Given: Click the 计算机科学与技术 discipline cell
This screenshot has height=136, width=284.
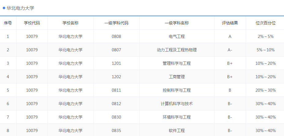Looking at the screenshot, I should [x=177, y=104].
